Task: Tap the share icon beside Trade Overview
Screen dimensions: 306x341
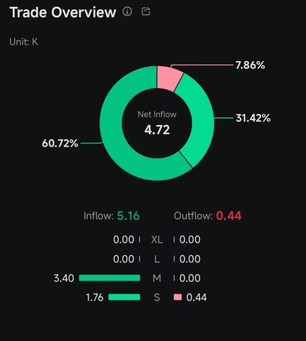Action: (x=145, y=11)
